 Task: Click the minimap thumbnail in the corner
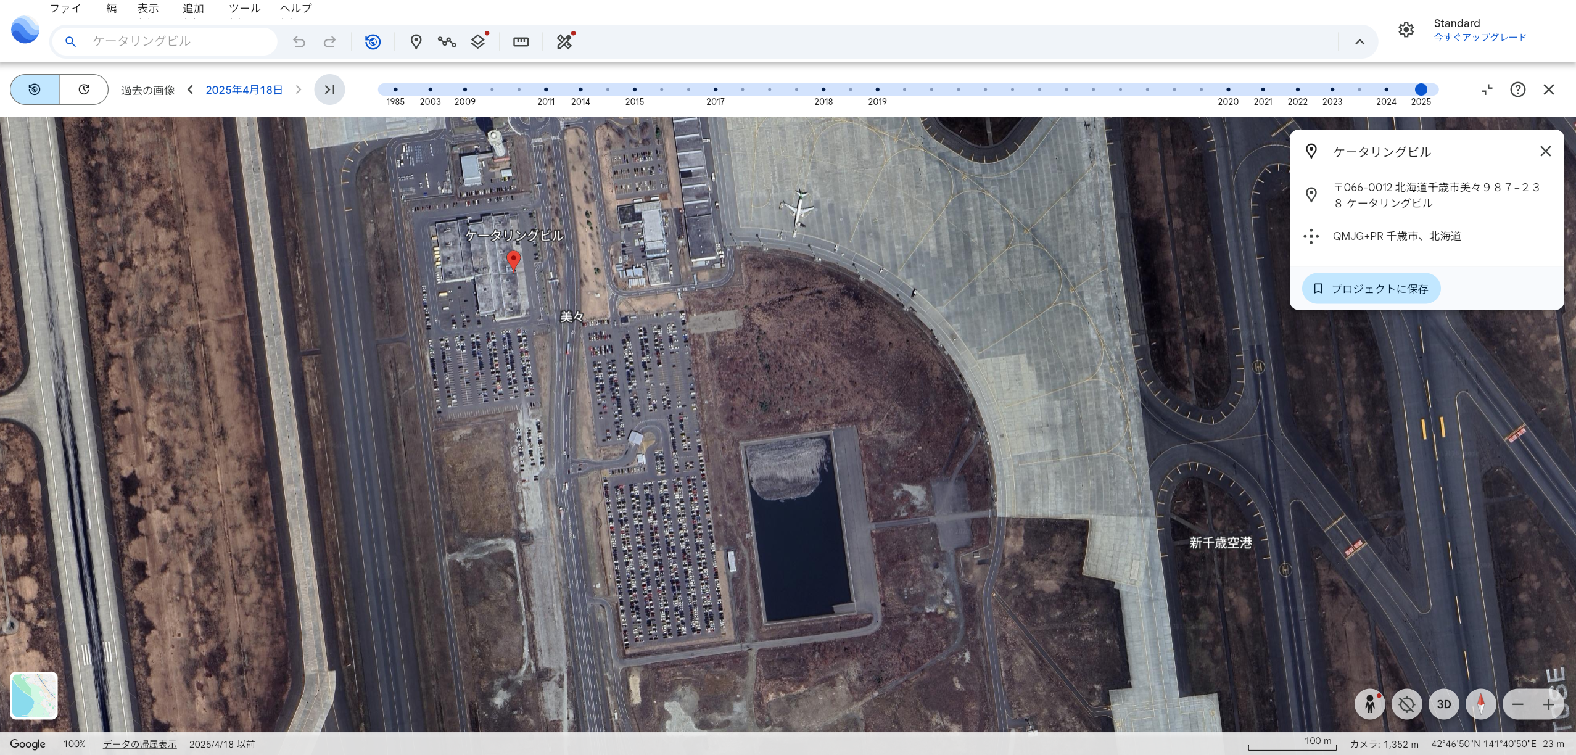[34, 695]
